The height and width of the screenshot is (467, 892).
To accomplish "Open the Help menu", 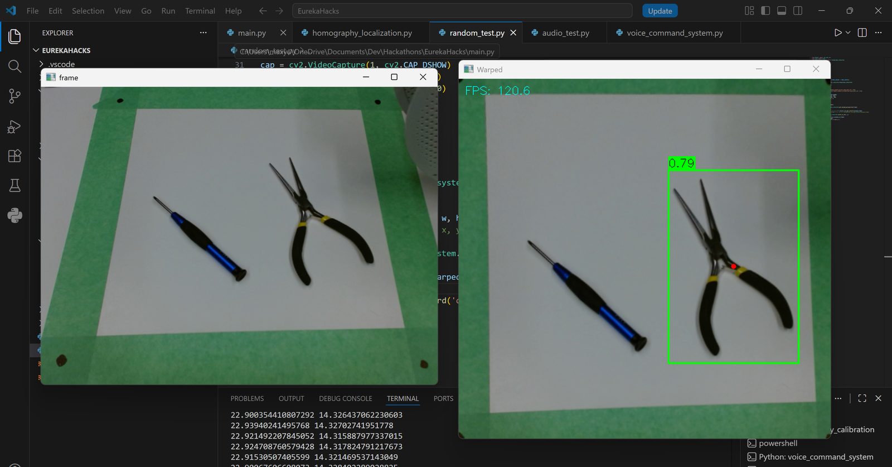I will pyautogui.click(x=233, y=11).
